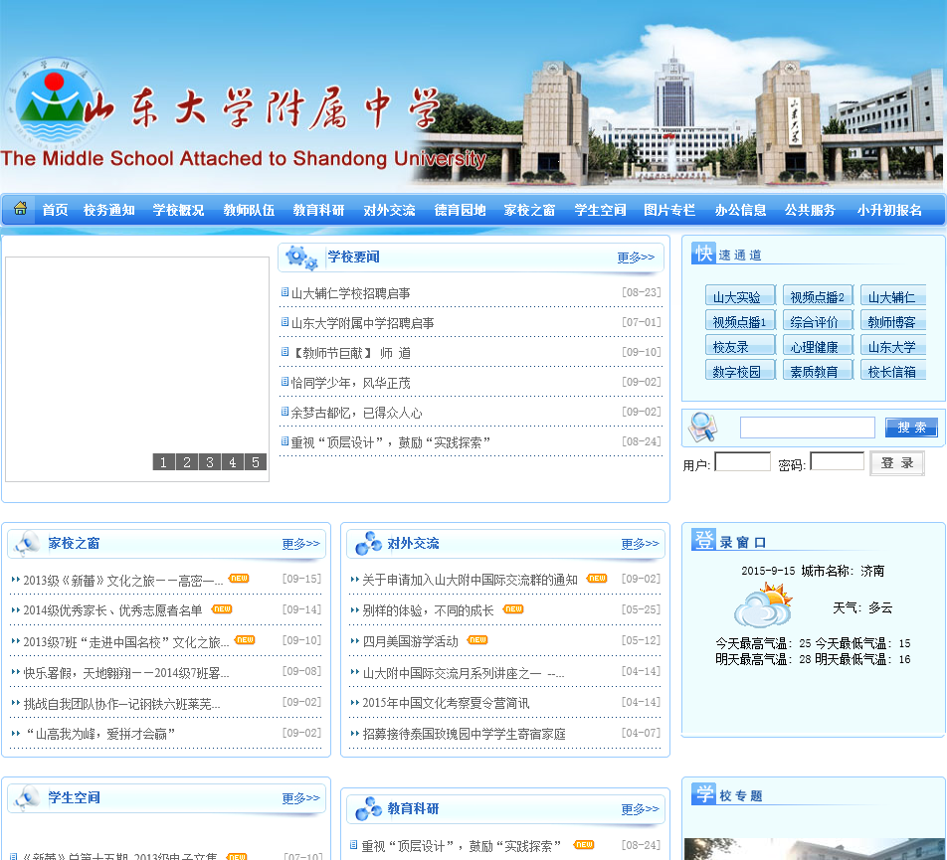Click the 心理健康 quick link button

[x=818, y=345]
